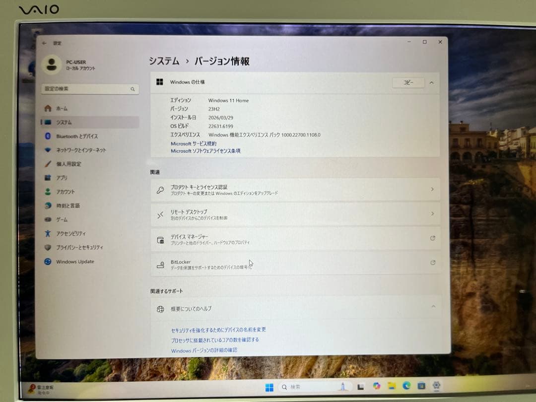Click the game controller icon
This screenshot has width=536, height=402.
click(x=48, y=219)
